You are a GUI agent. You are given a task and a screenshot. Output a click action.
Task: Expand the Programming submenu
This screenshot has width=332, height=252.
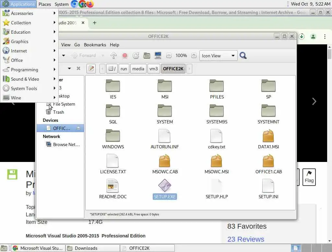[x=29, y=69]
